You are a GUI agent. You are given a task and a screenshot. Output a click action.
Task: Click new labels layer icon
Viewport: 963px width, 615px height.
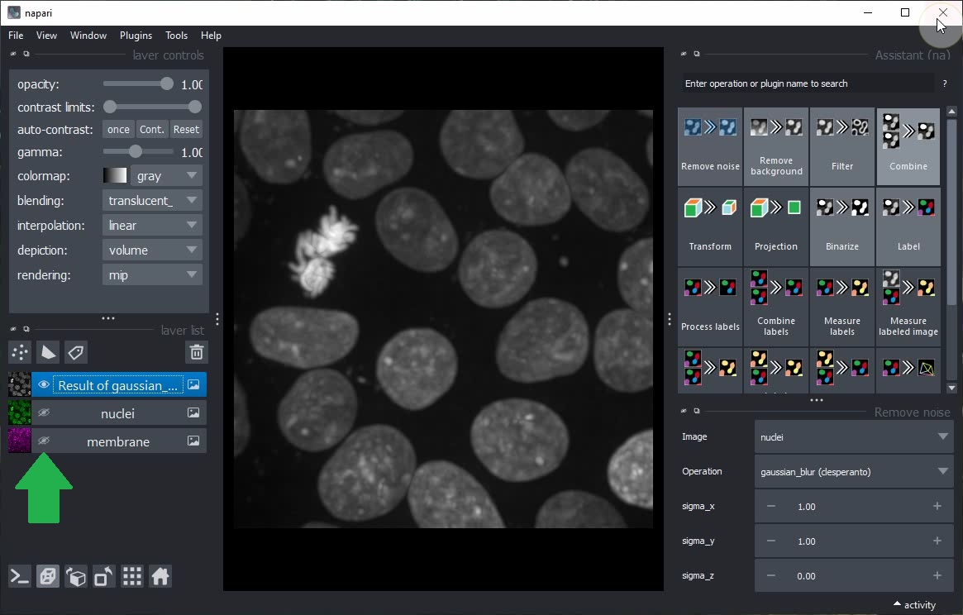pos(76,353)
